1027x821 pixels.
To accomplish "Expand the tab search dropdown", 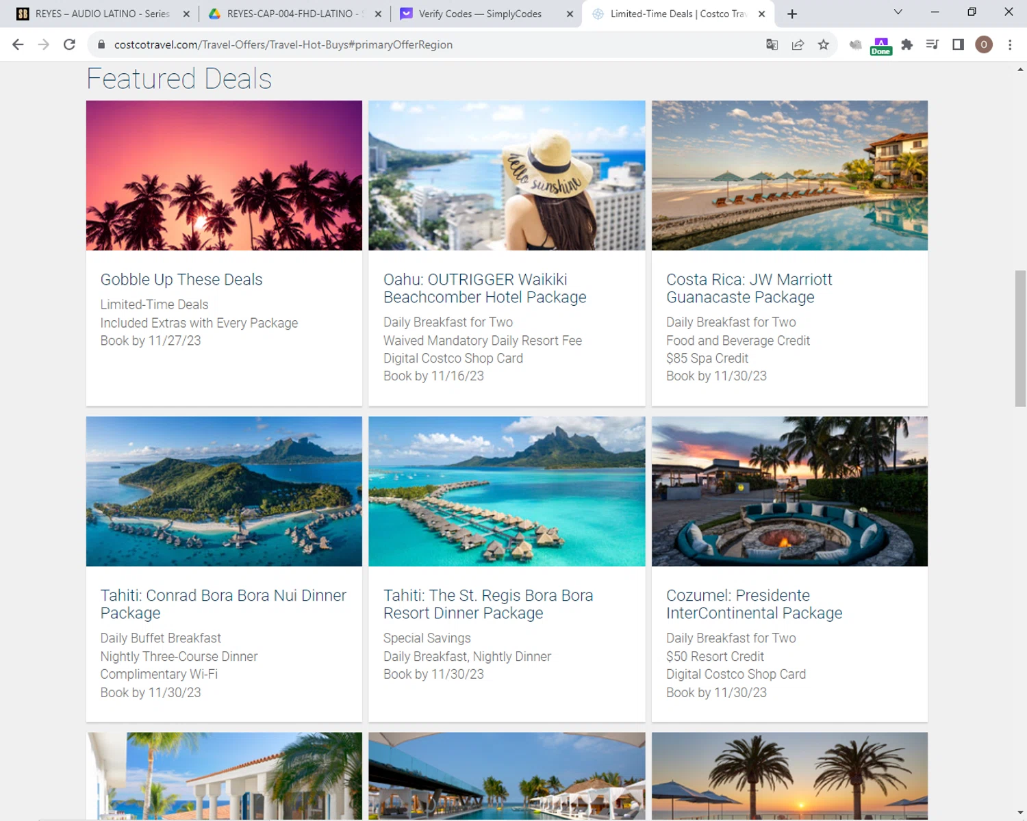I will 898,12.
